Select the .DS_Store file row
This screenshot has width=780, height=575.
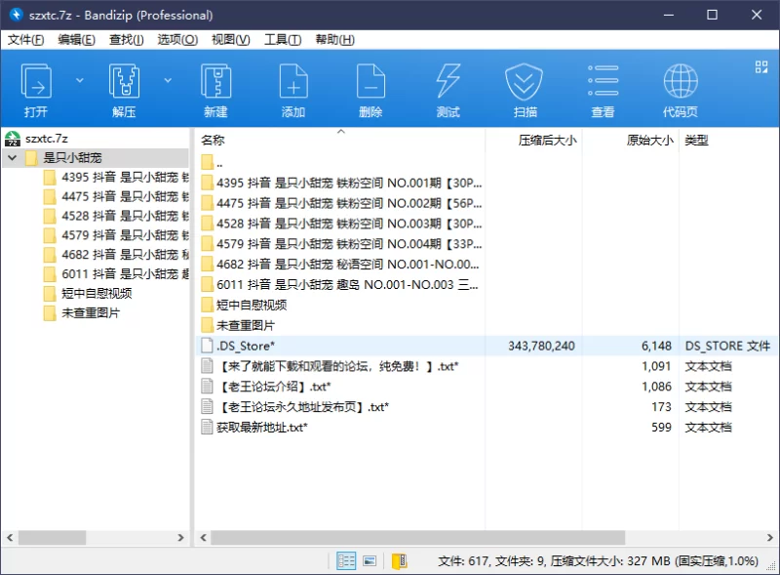click(486, 346)
